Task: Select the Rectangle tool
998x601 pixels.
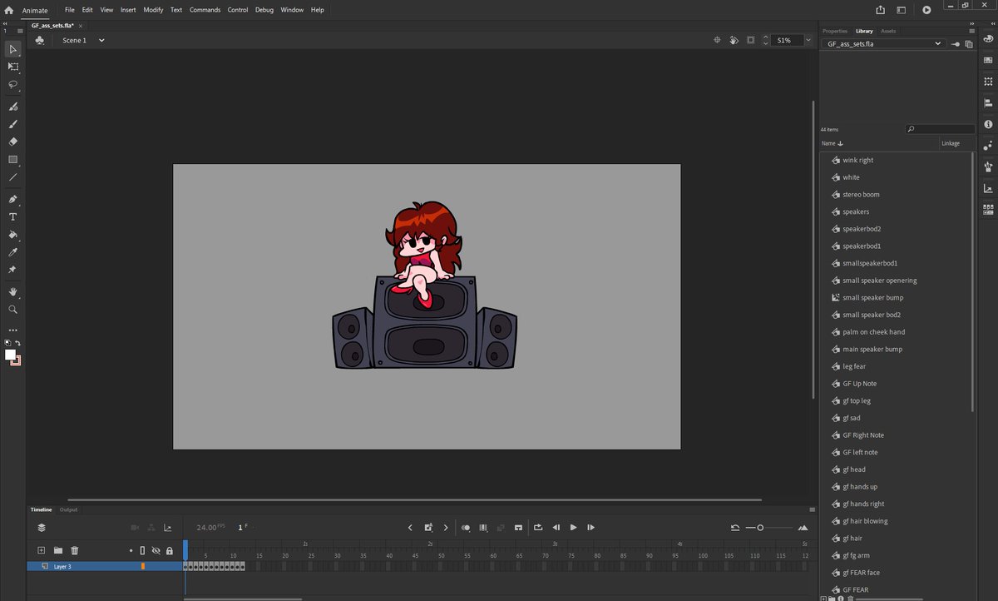Action: [x=12, y=159]
